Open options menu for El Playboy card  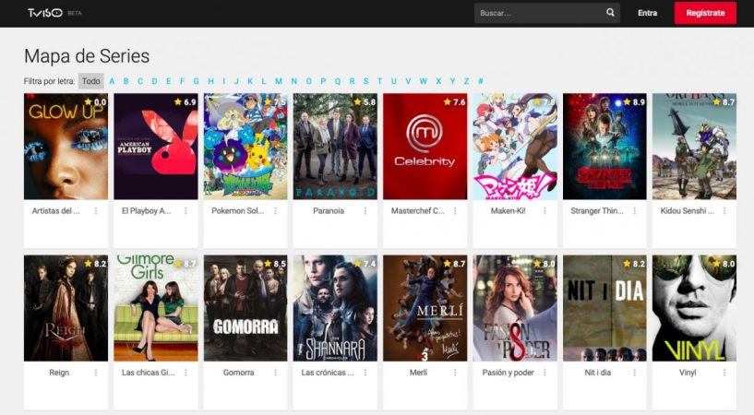186,211
